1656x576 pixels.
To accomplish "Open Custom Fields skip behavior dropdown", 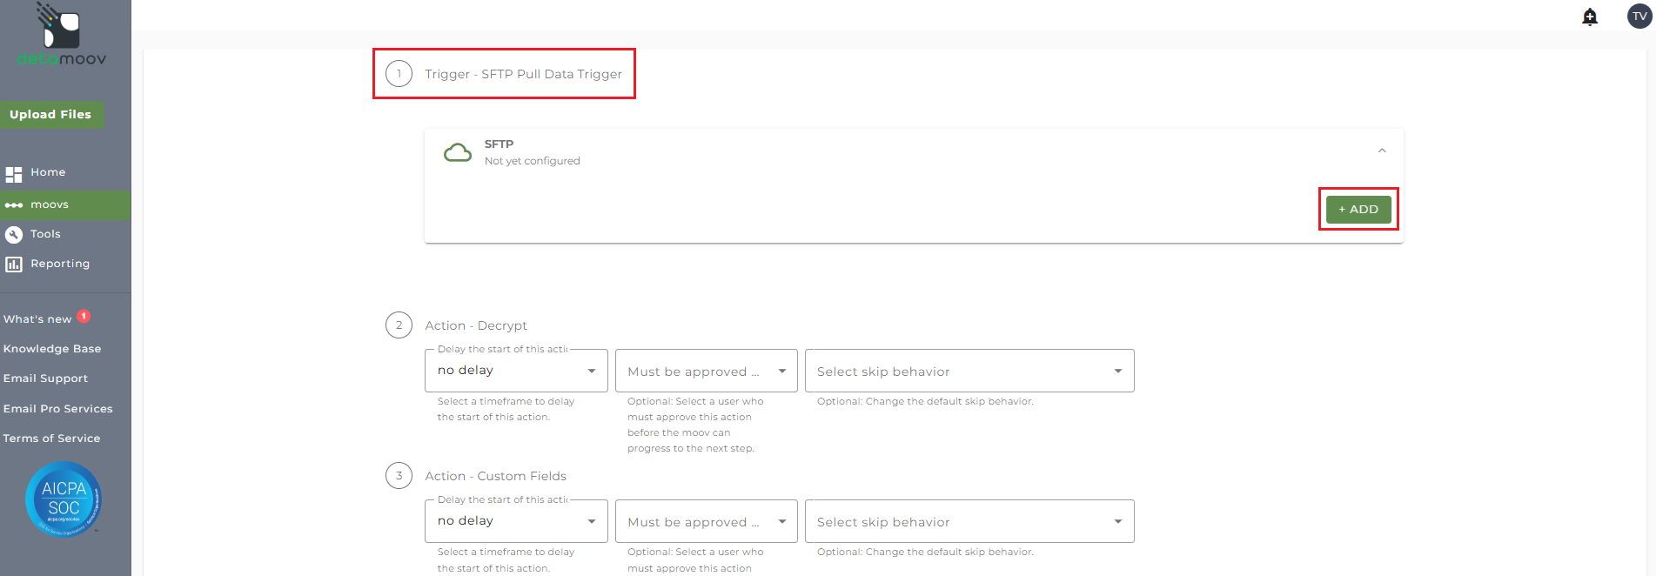I will pos(969,522).
